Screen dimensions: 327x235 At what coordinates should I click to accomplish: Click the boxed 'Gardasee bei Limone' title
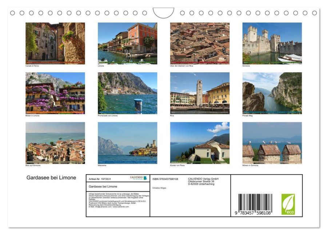103,186
